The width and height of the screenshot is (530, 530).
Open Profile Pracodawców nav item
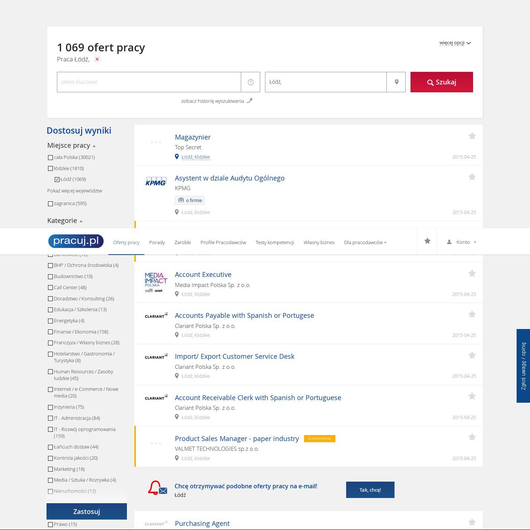point(223,242)
